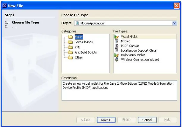Select the MIDP category label
The height and width of the screenshot is (127, 182).
[x=79, y=37]
